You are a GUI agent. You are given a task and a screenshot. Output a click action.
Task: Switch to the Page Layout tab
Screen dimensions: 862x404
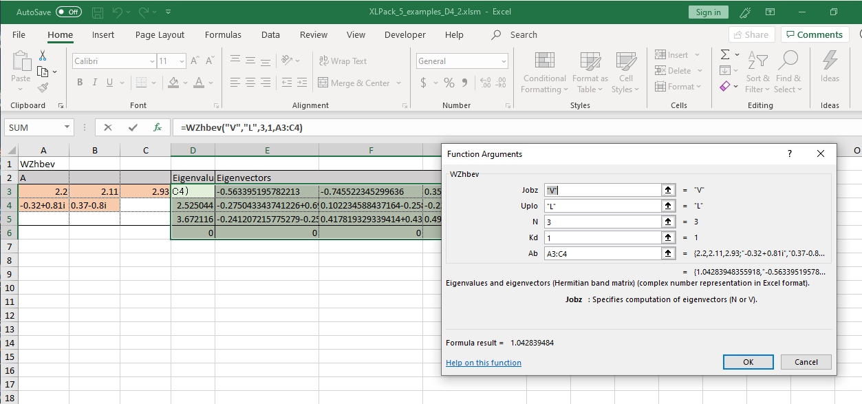click(160, 34)
